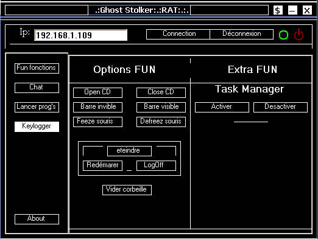Viewport: 318px width, 239px height.
Task: Click the Open CD button
Action: [x=97, y=92]
